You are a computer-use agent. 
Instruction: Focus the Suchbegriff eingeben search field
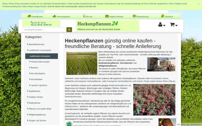point(44,30)
